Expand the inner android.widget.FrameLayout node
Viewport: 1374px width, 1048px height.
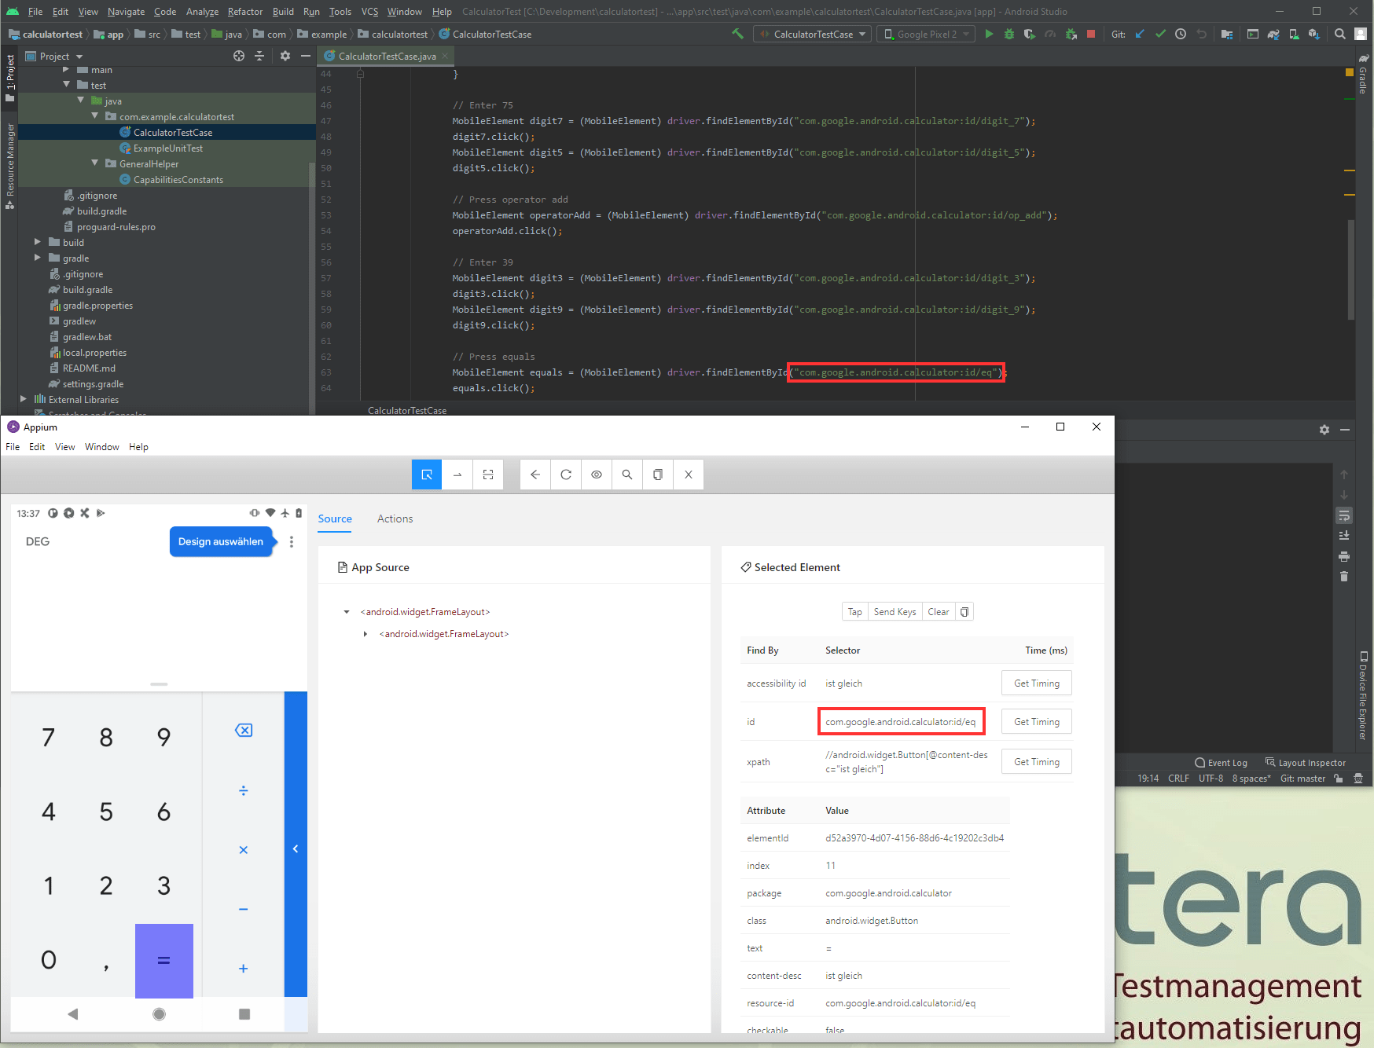366,634
